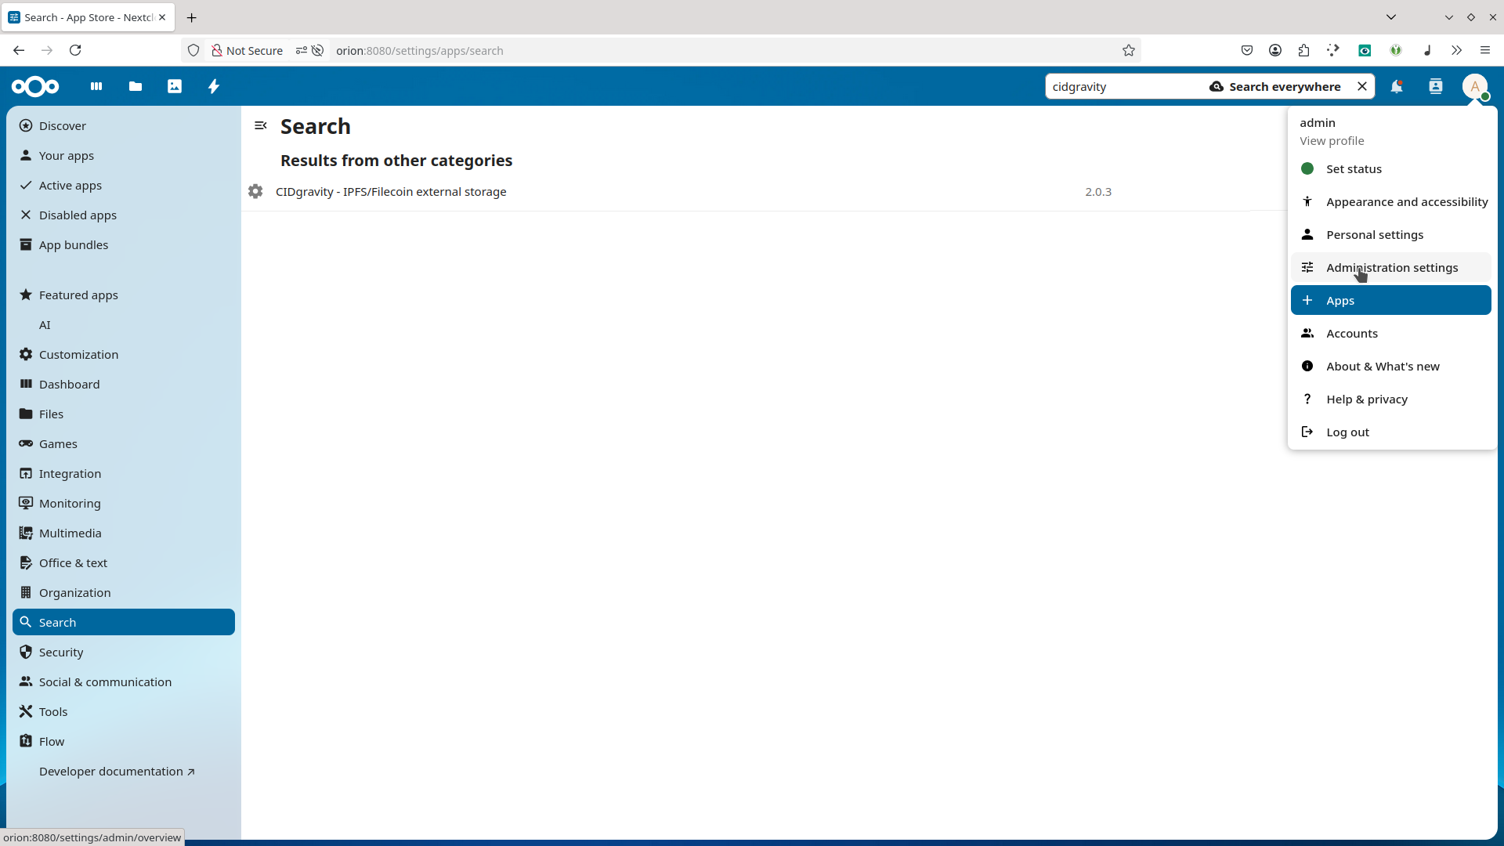Open the Dashboard app icon in header

tap(96, 86)
